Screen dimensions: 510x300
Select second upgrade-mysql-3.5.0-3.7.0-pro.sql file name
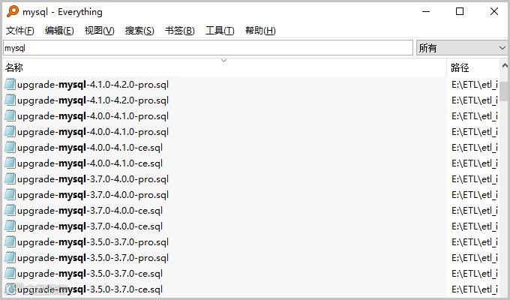[x=93, y=258]
